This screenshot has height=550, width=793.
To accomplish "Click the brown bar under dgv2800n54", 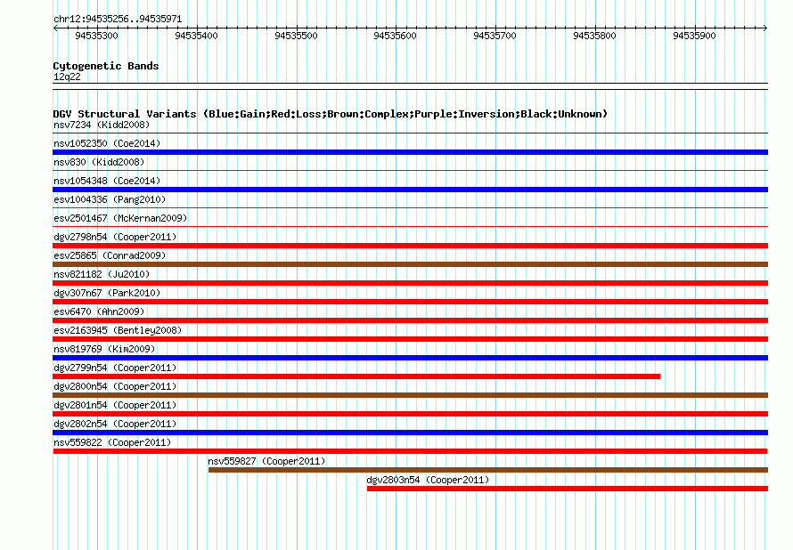I will pyautogui.click(x=410, y=395).
